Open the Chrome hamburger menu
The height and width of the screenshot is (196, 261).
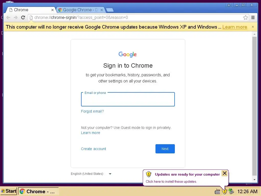point(253,18)
